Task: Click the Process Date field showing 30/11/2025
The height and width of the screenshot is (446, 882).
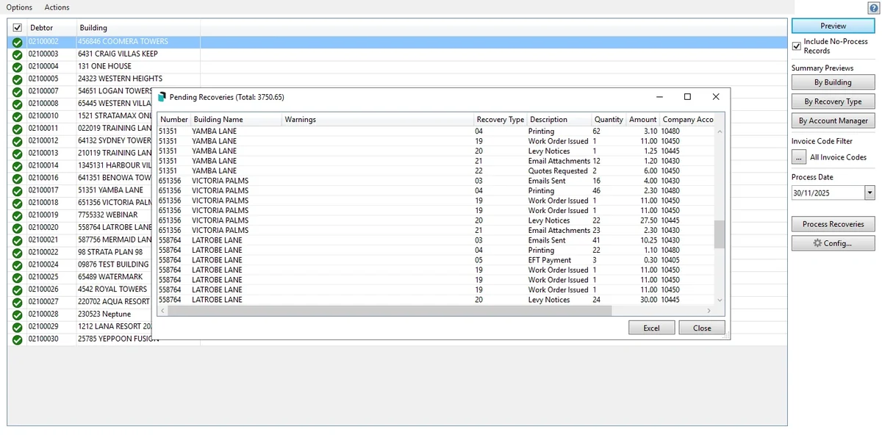Action: [828, 193]
